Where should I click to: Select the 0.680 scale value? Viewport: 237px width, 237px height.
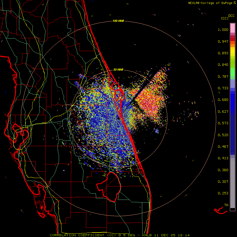[x=223, y=100]
